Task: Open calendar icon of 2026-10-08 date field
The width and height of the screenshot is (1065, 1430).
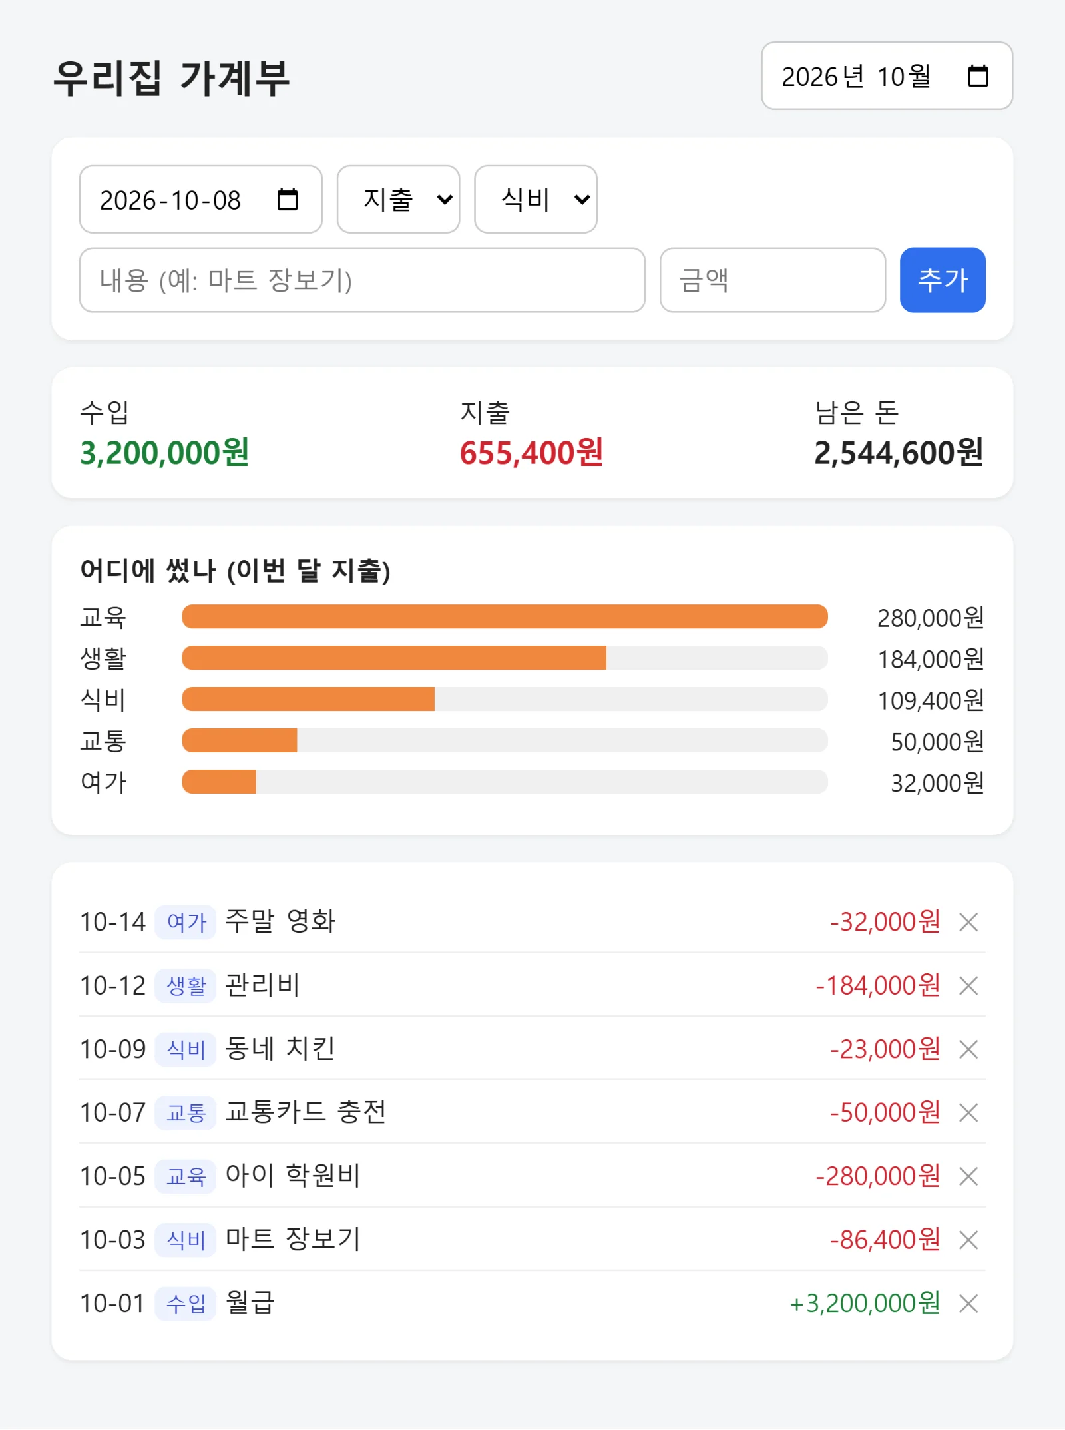Action: [288, 199]
